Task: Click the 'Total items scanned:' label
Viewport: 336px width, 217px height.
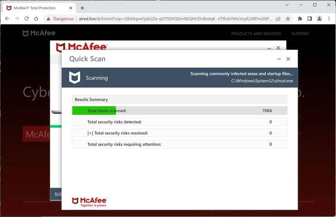Action: 107,111
